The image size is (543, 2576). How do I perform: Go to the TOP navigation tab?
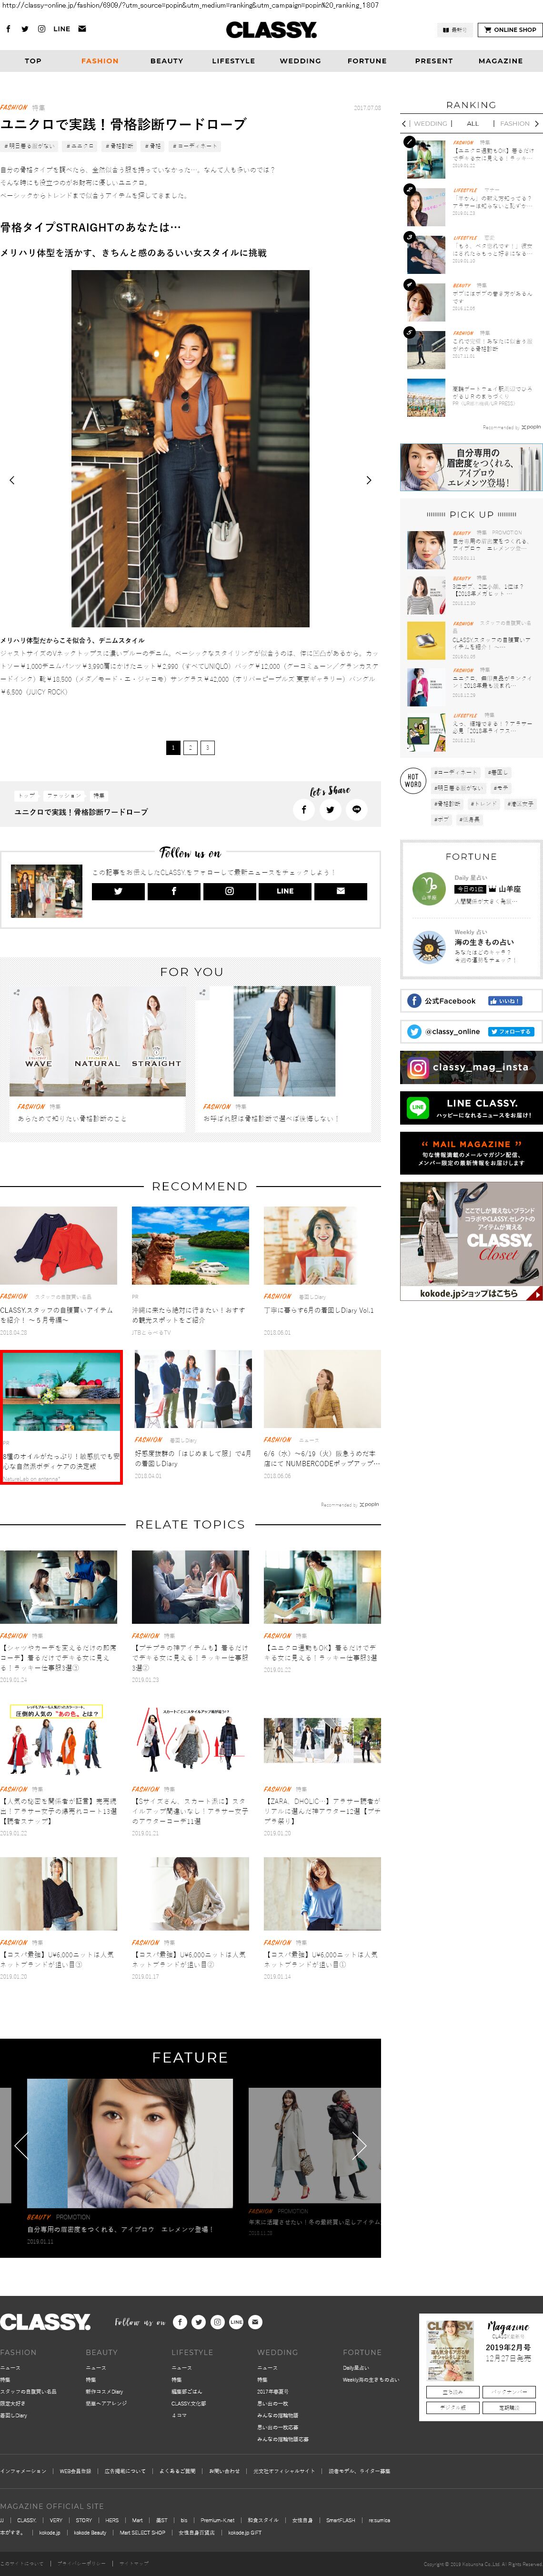[x=33, y=61]
